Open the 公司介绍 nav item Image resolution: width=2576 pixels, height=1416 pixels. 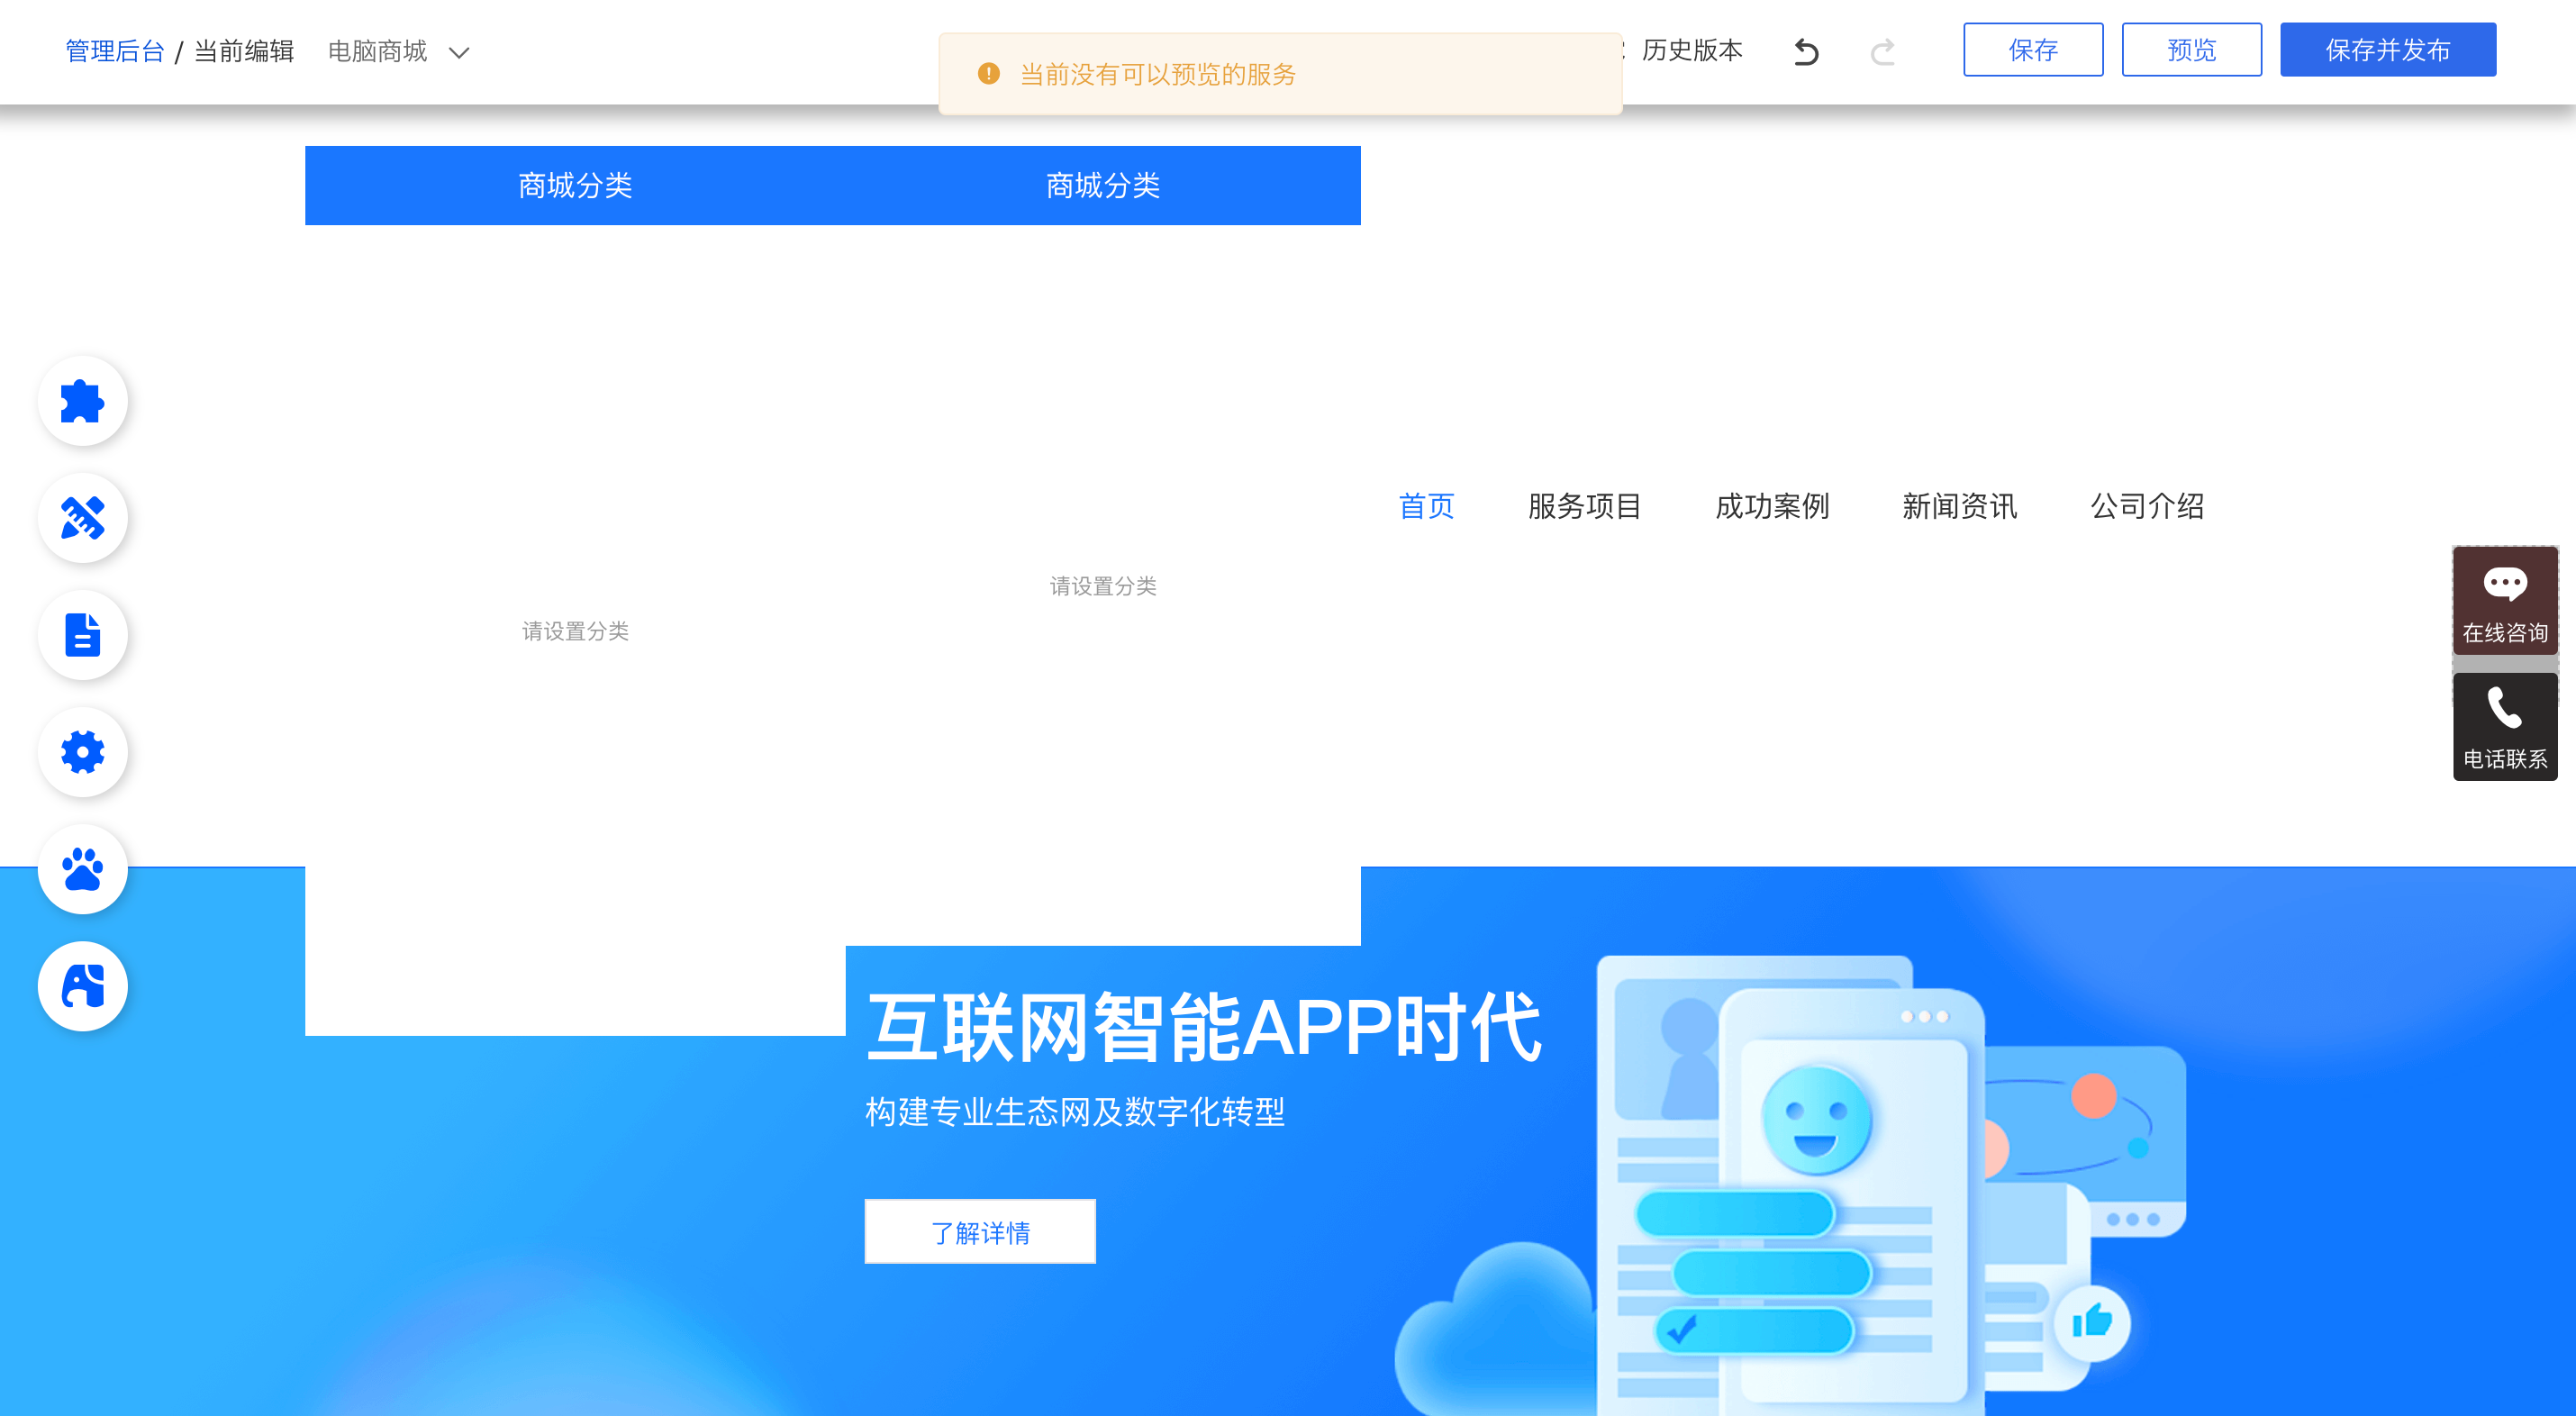pyautogui.click(x=2147, y=507)
